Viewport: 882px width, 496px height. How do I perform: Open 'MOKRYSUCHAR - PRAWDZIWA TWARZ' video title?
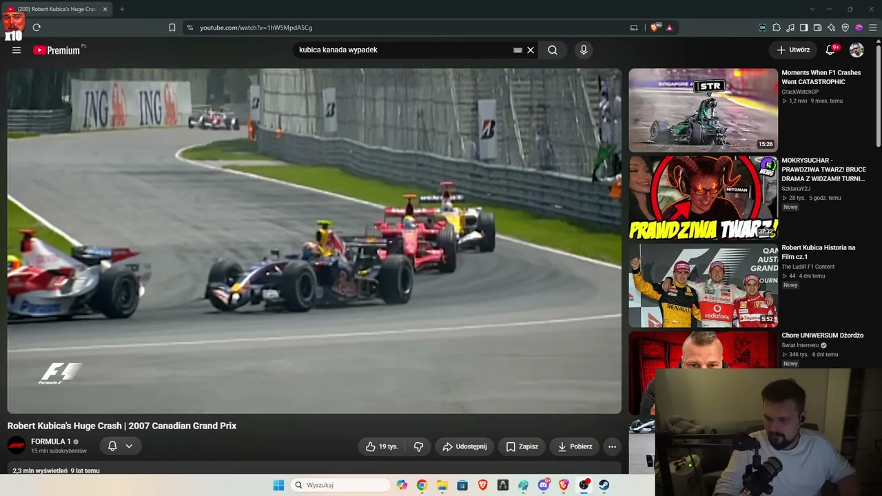823,169
